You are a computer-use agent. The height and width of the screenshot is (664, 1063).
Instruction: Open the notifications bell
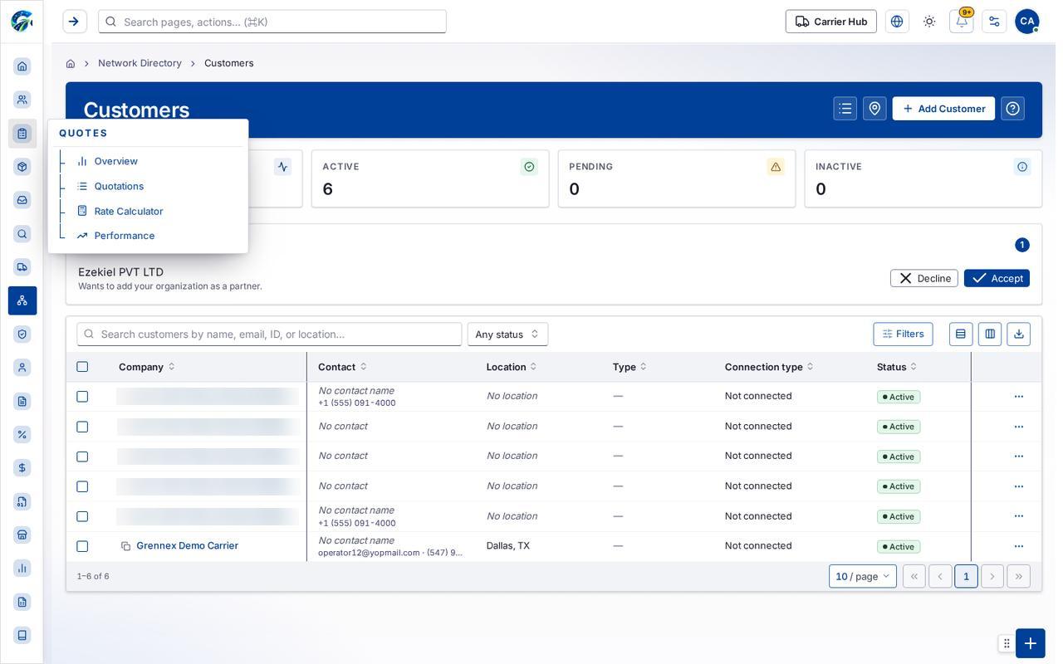962,22
